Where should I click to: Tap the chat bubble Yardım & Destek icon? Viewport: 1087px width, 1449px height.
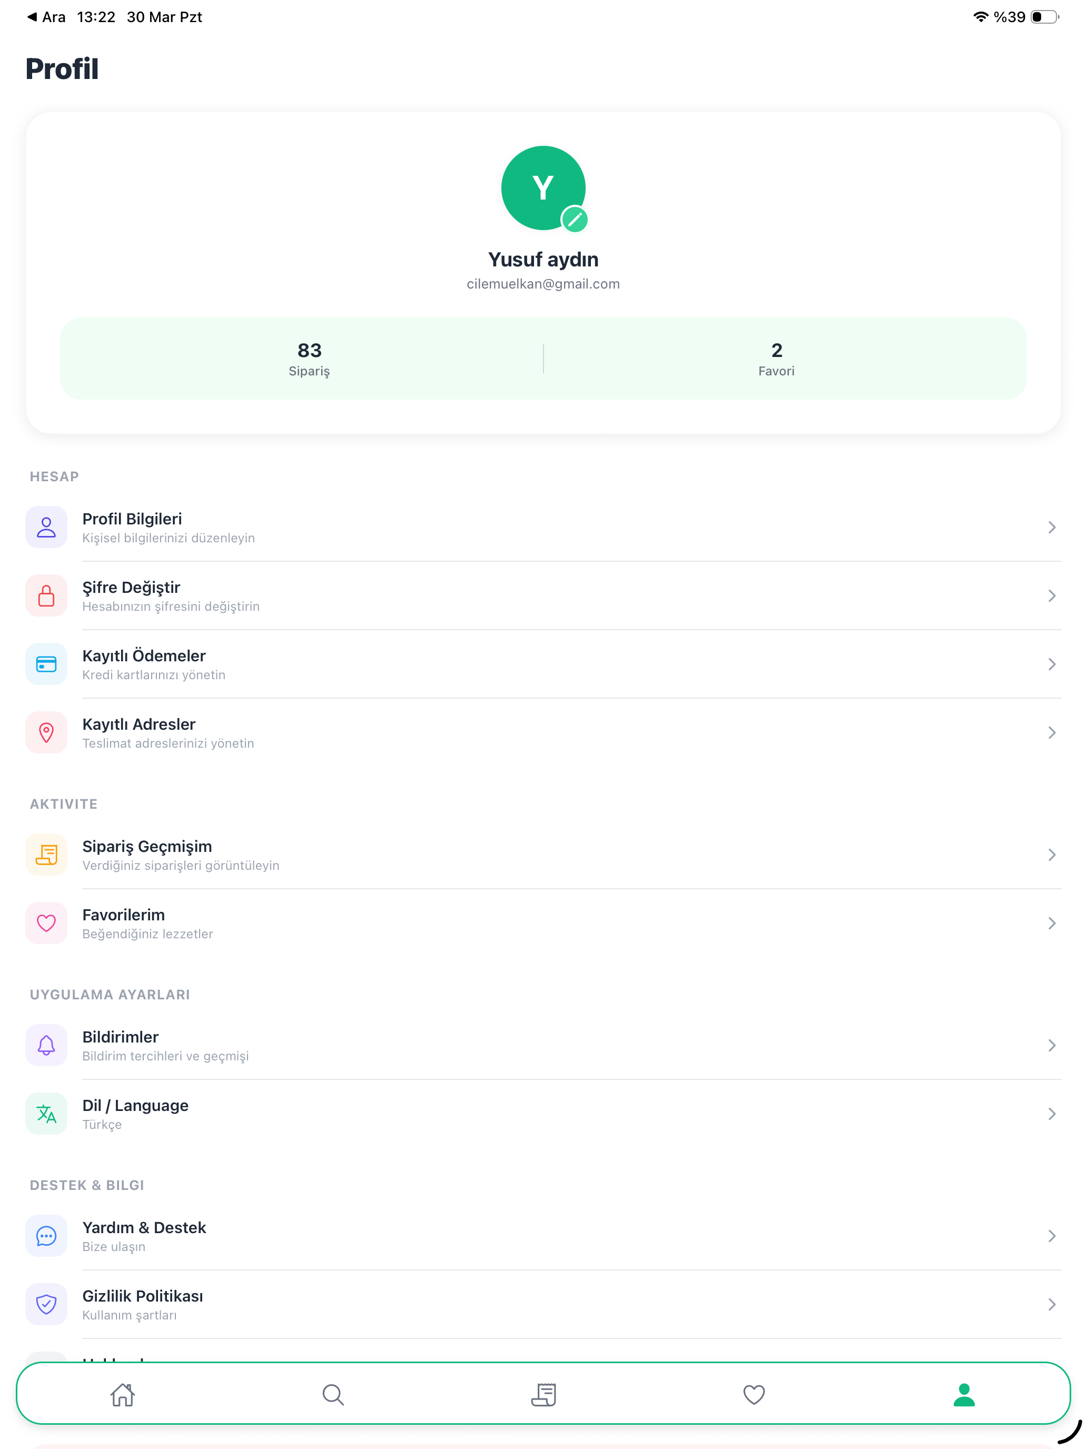pos(46,1236)
